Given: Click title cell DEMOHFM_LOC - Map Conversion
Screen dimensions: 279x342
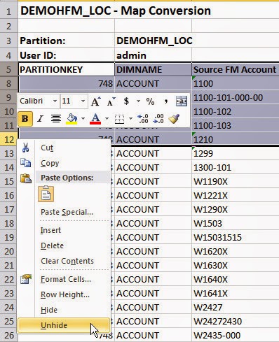Looking at the screenshot, I should tap(116, 10).
